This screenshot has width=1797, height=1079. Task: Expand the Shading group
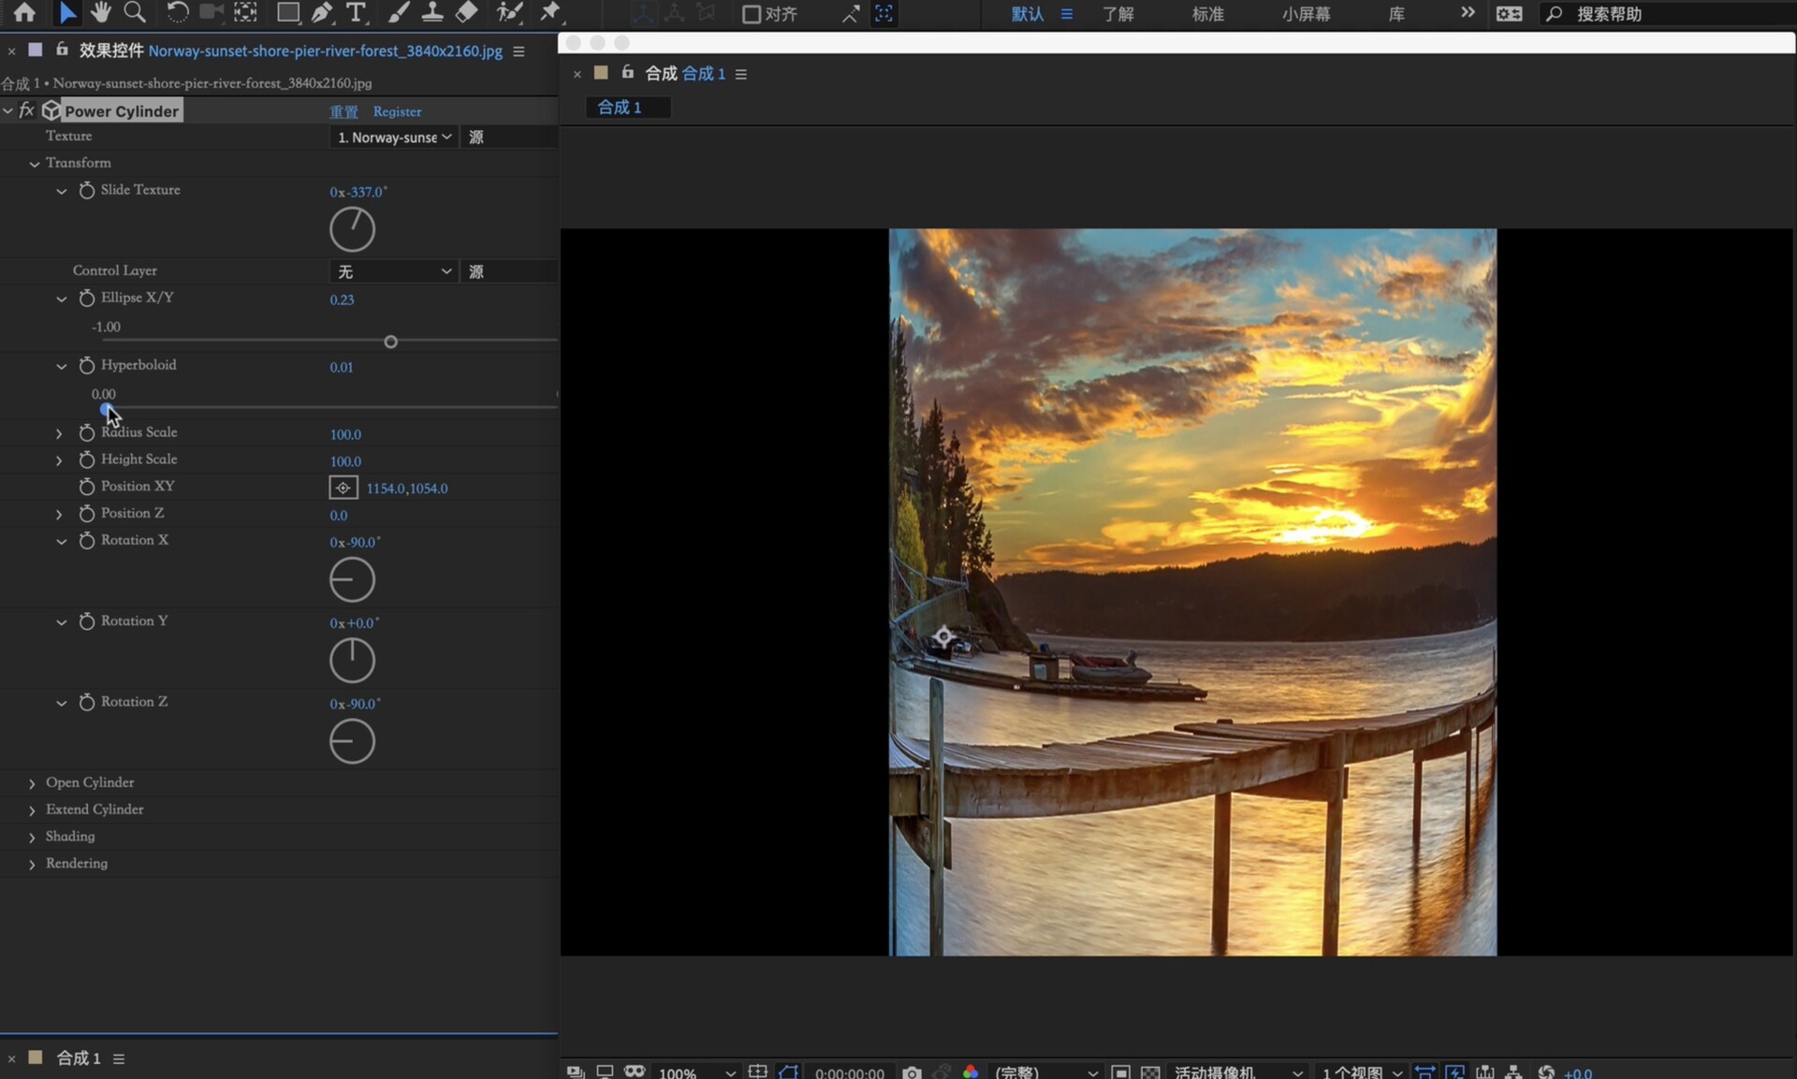pyautogui.click(x=32, y=838)
